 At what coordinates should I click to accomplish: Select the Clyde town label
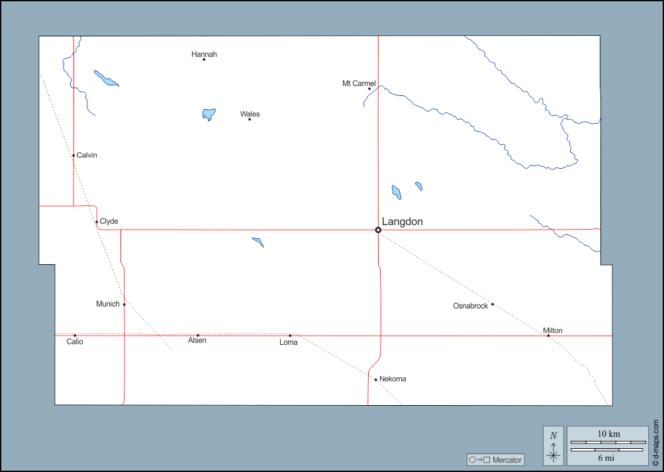point(109,221)
